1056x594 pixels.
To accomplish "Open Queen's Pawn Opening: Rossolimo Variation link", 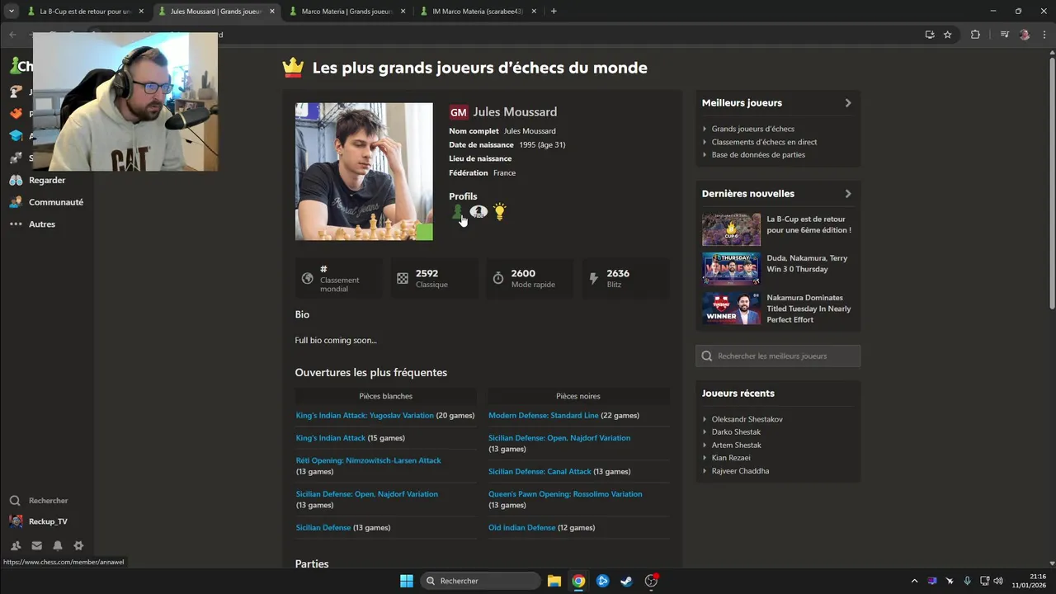I will pyautogui.click(x=565, y=494).
